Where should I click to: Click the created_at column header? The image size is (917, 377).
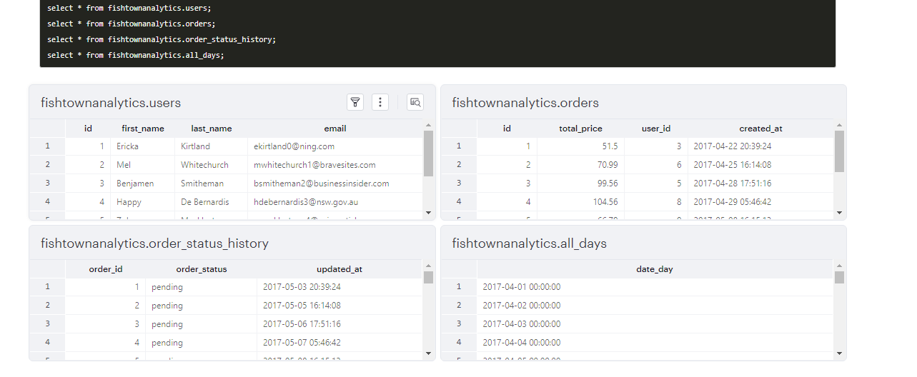760,129
